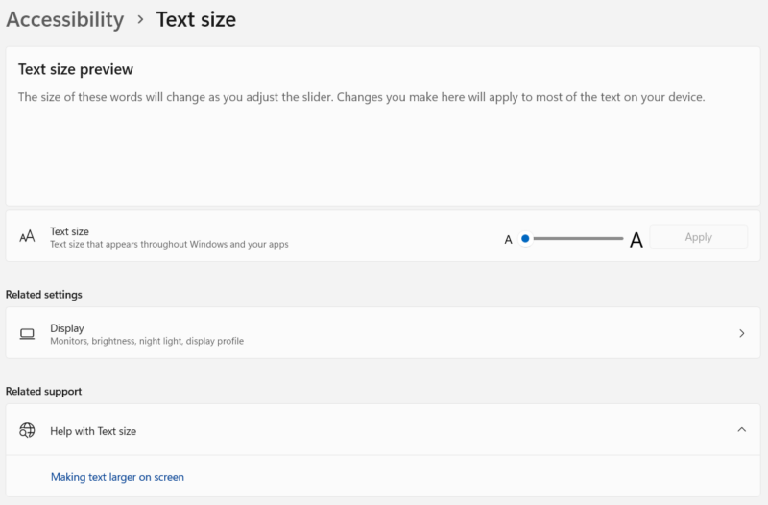
Task: Click the large A beside the slider
Action: pos(636,241)
